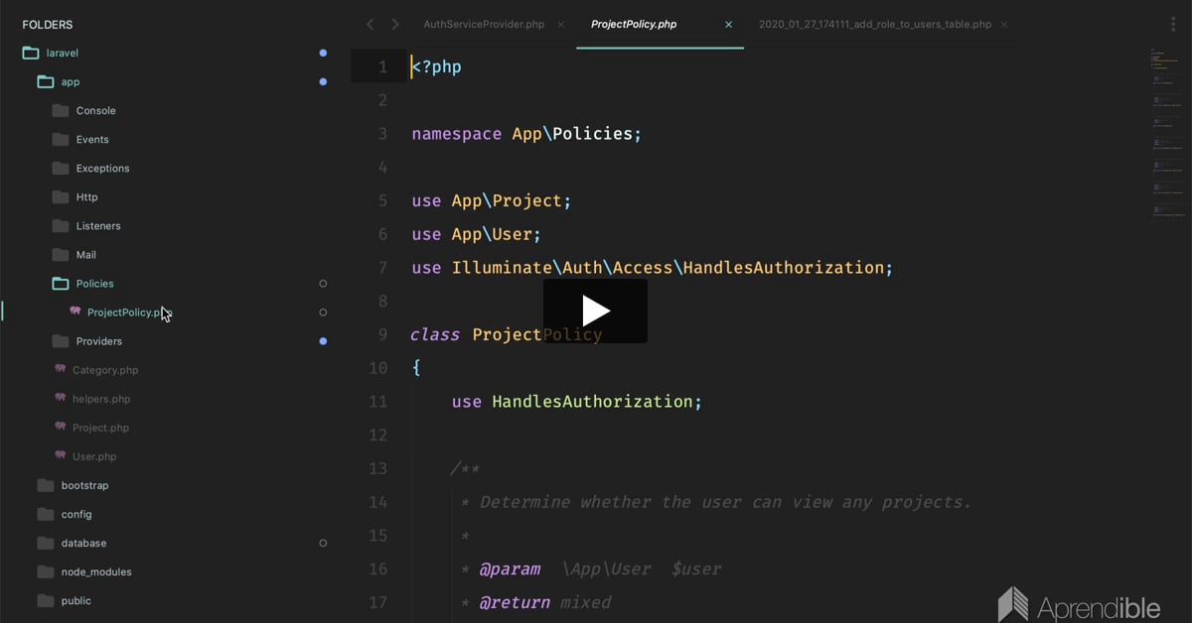Open Project.php from the sidebar
Screen dimensions: 1192x623
coord(100,427)
